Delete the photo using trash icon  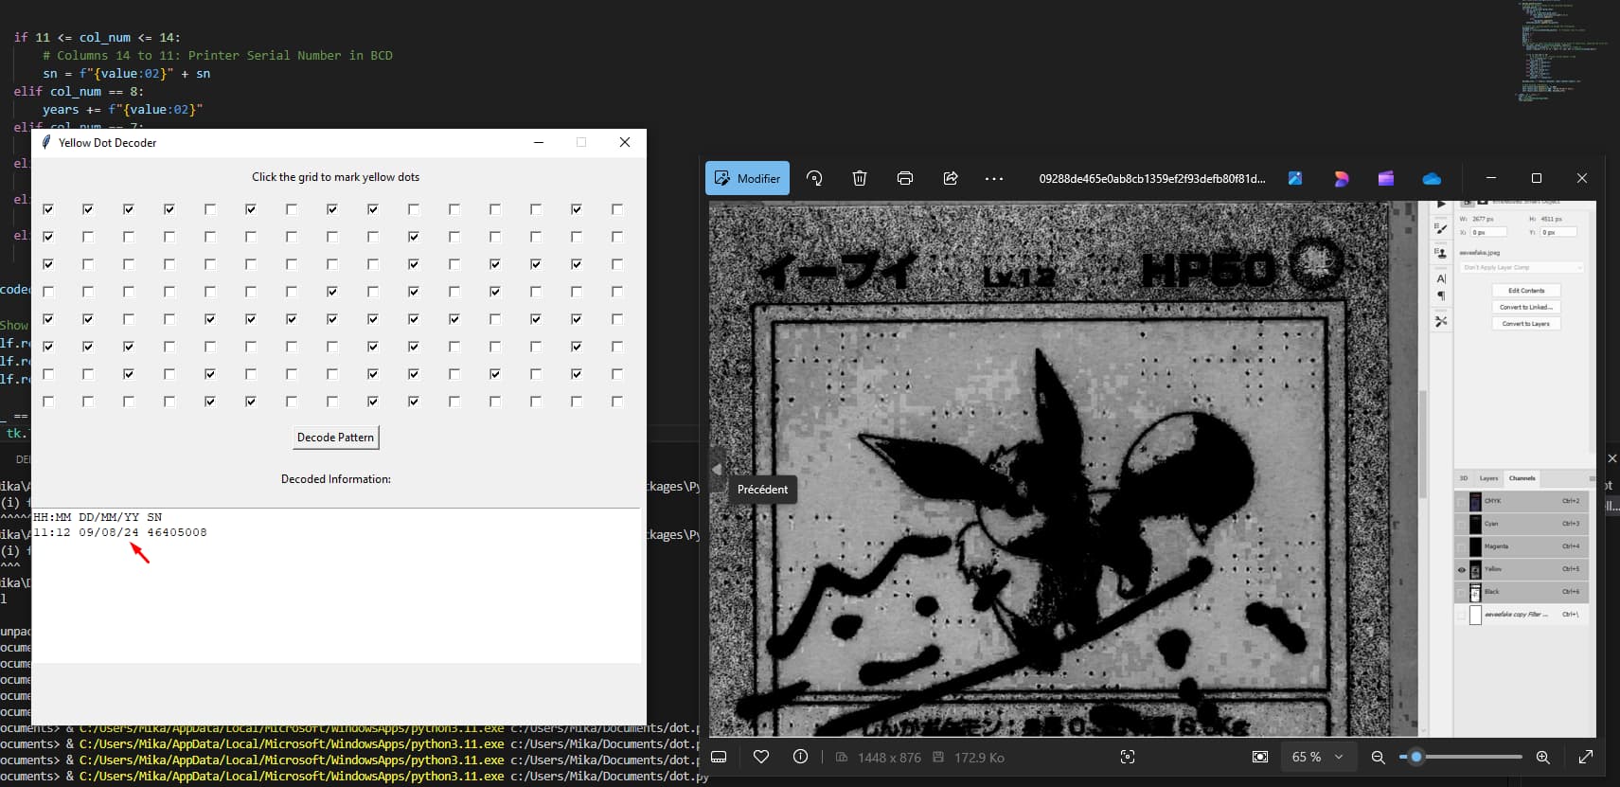(x=860, y=178)
